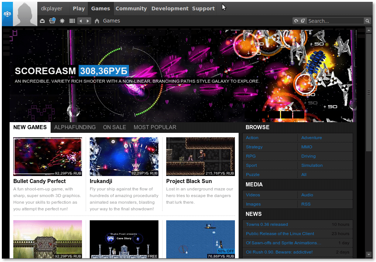Click the Project Black Sun title
Viewport: 376px width, 262px height.
pyautogui.click(x=189, y=181)
